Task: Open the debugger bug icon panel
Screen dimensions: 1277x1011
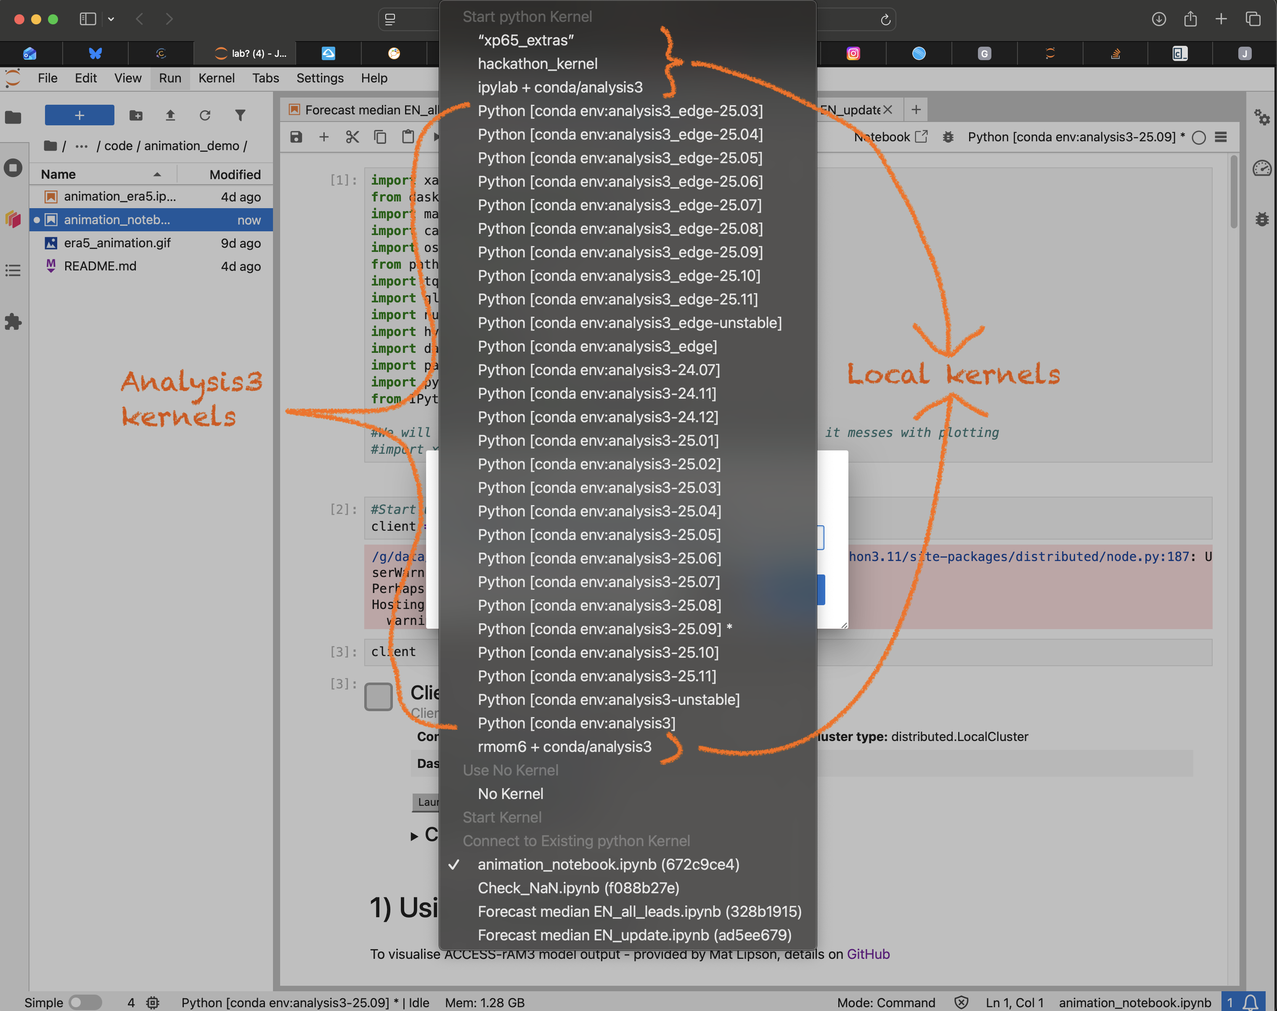Action: point(1261,220)
